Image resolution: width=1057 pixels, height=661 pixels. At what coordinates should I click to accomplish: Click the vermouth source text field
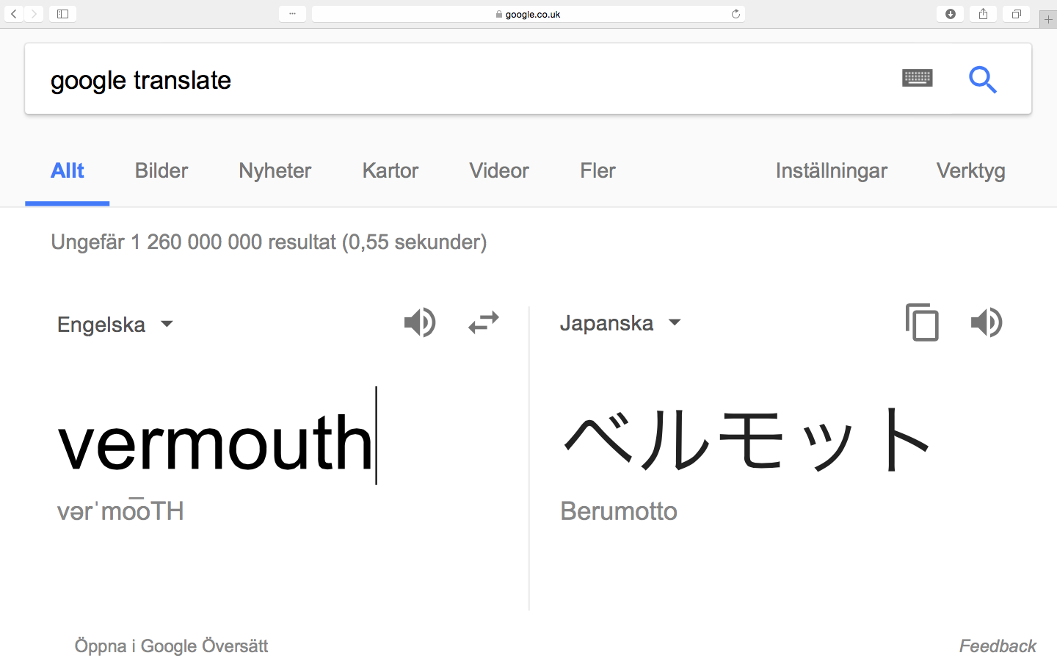tap(217, 442)
